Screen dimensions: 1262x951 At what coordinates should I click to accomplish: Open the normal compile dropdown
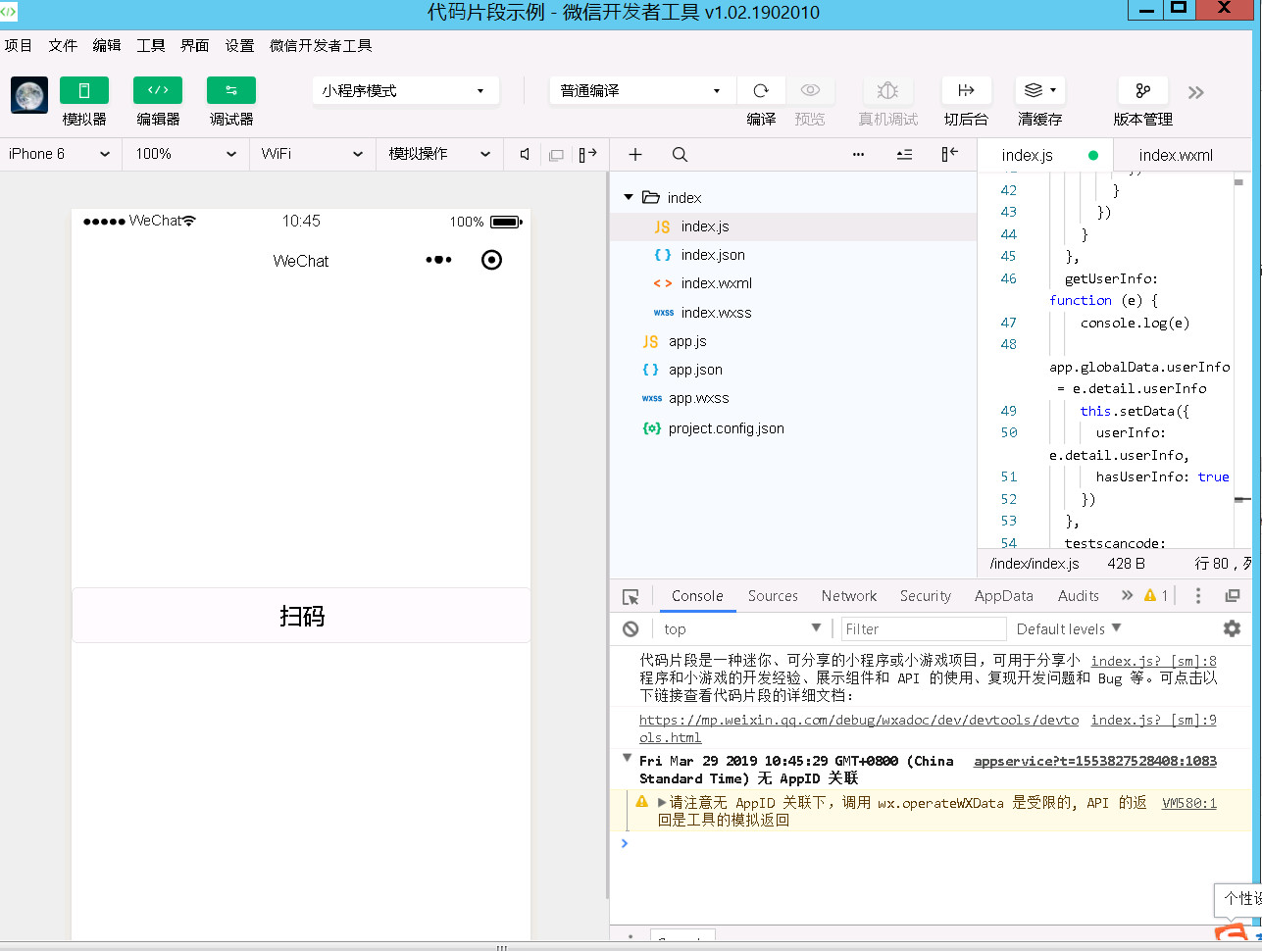click(x=642, y=90)
